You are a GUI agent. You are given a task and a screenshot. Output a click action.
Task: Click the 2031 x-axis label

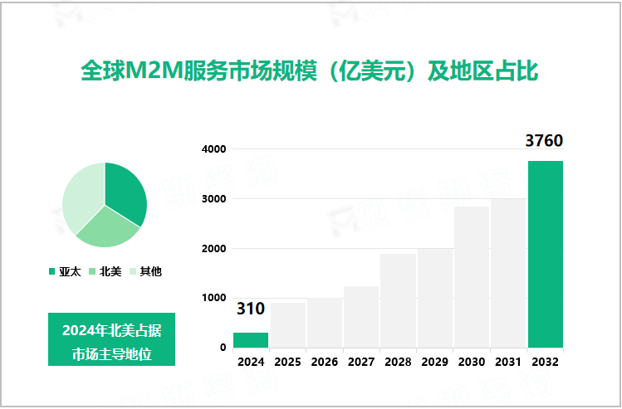[508, 362]
